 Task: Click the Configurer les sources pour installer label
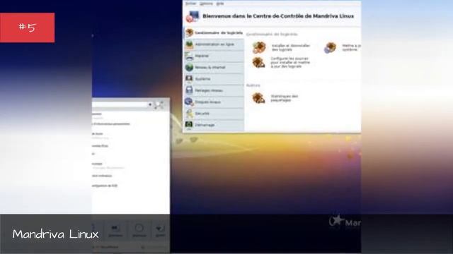point(290,63)
